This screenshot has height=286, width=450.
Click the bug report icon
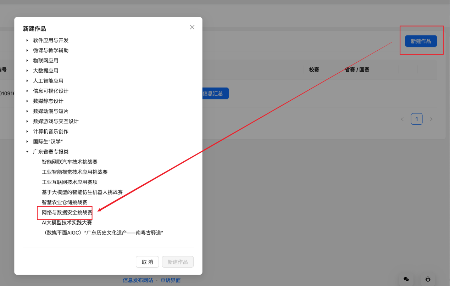(x=428, y=279)
